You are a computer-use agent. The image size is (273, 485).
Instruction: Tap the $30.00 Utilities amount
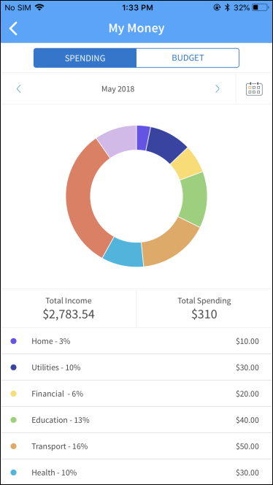[247, 367]
